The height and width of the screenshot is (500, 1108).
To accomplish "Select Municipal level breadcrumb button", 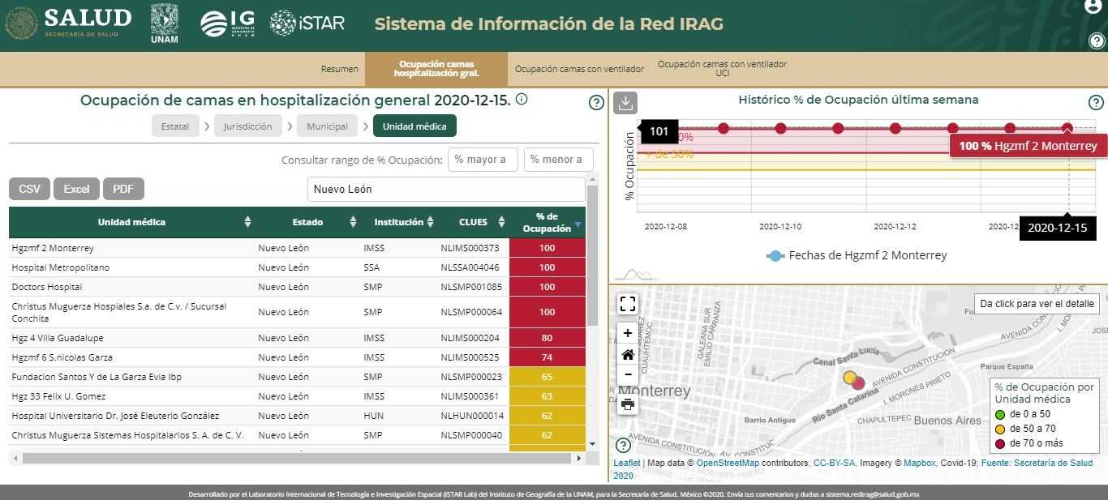I will point(327,126).
